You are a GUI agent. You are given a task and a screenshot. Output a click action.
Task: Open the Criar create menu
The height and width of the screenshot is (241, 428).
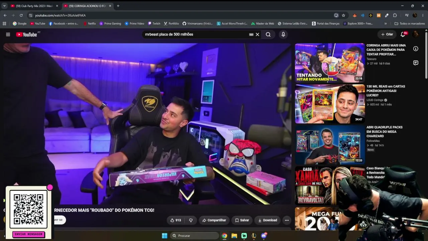point(387,34)
